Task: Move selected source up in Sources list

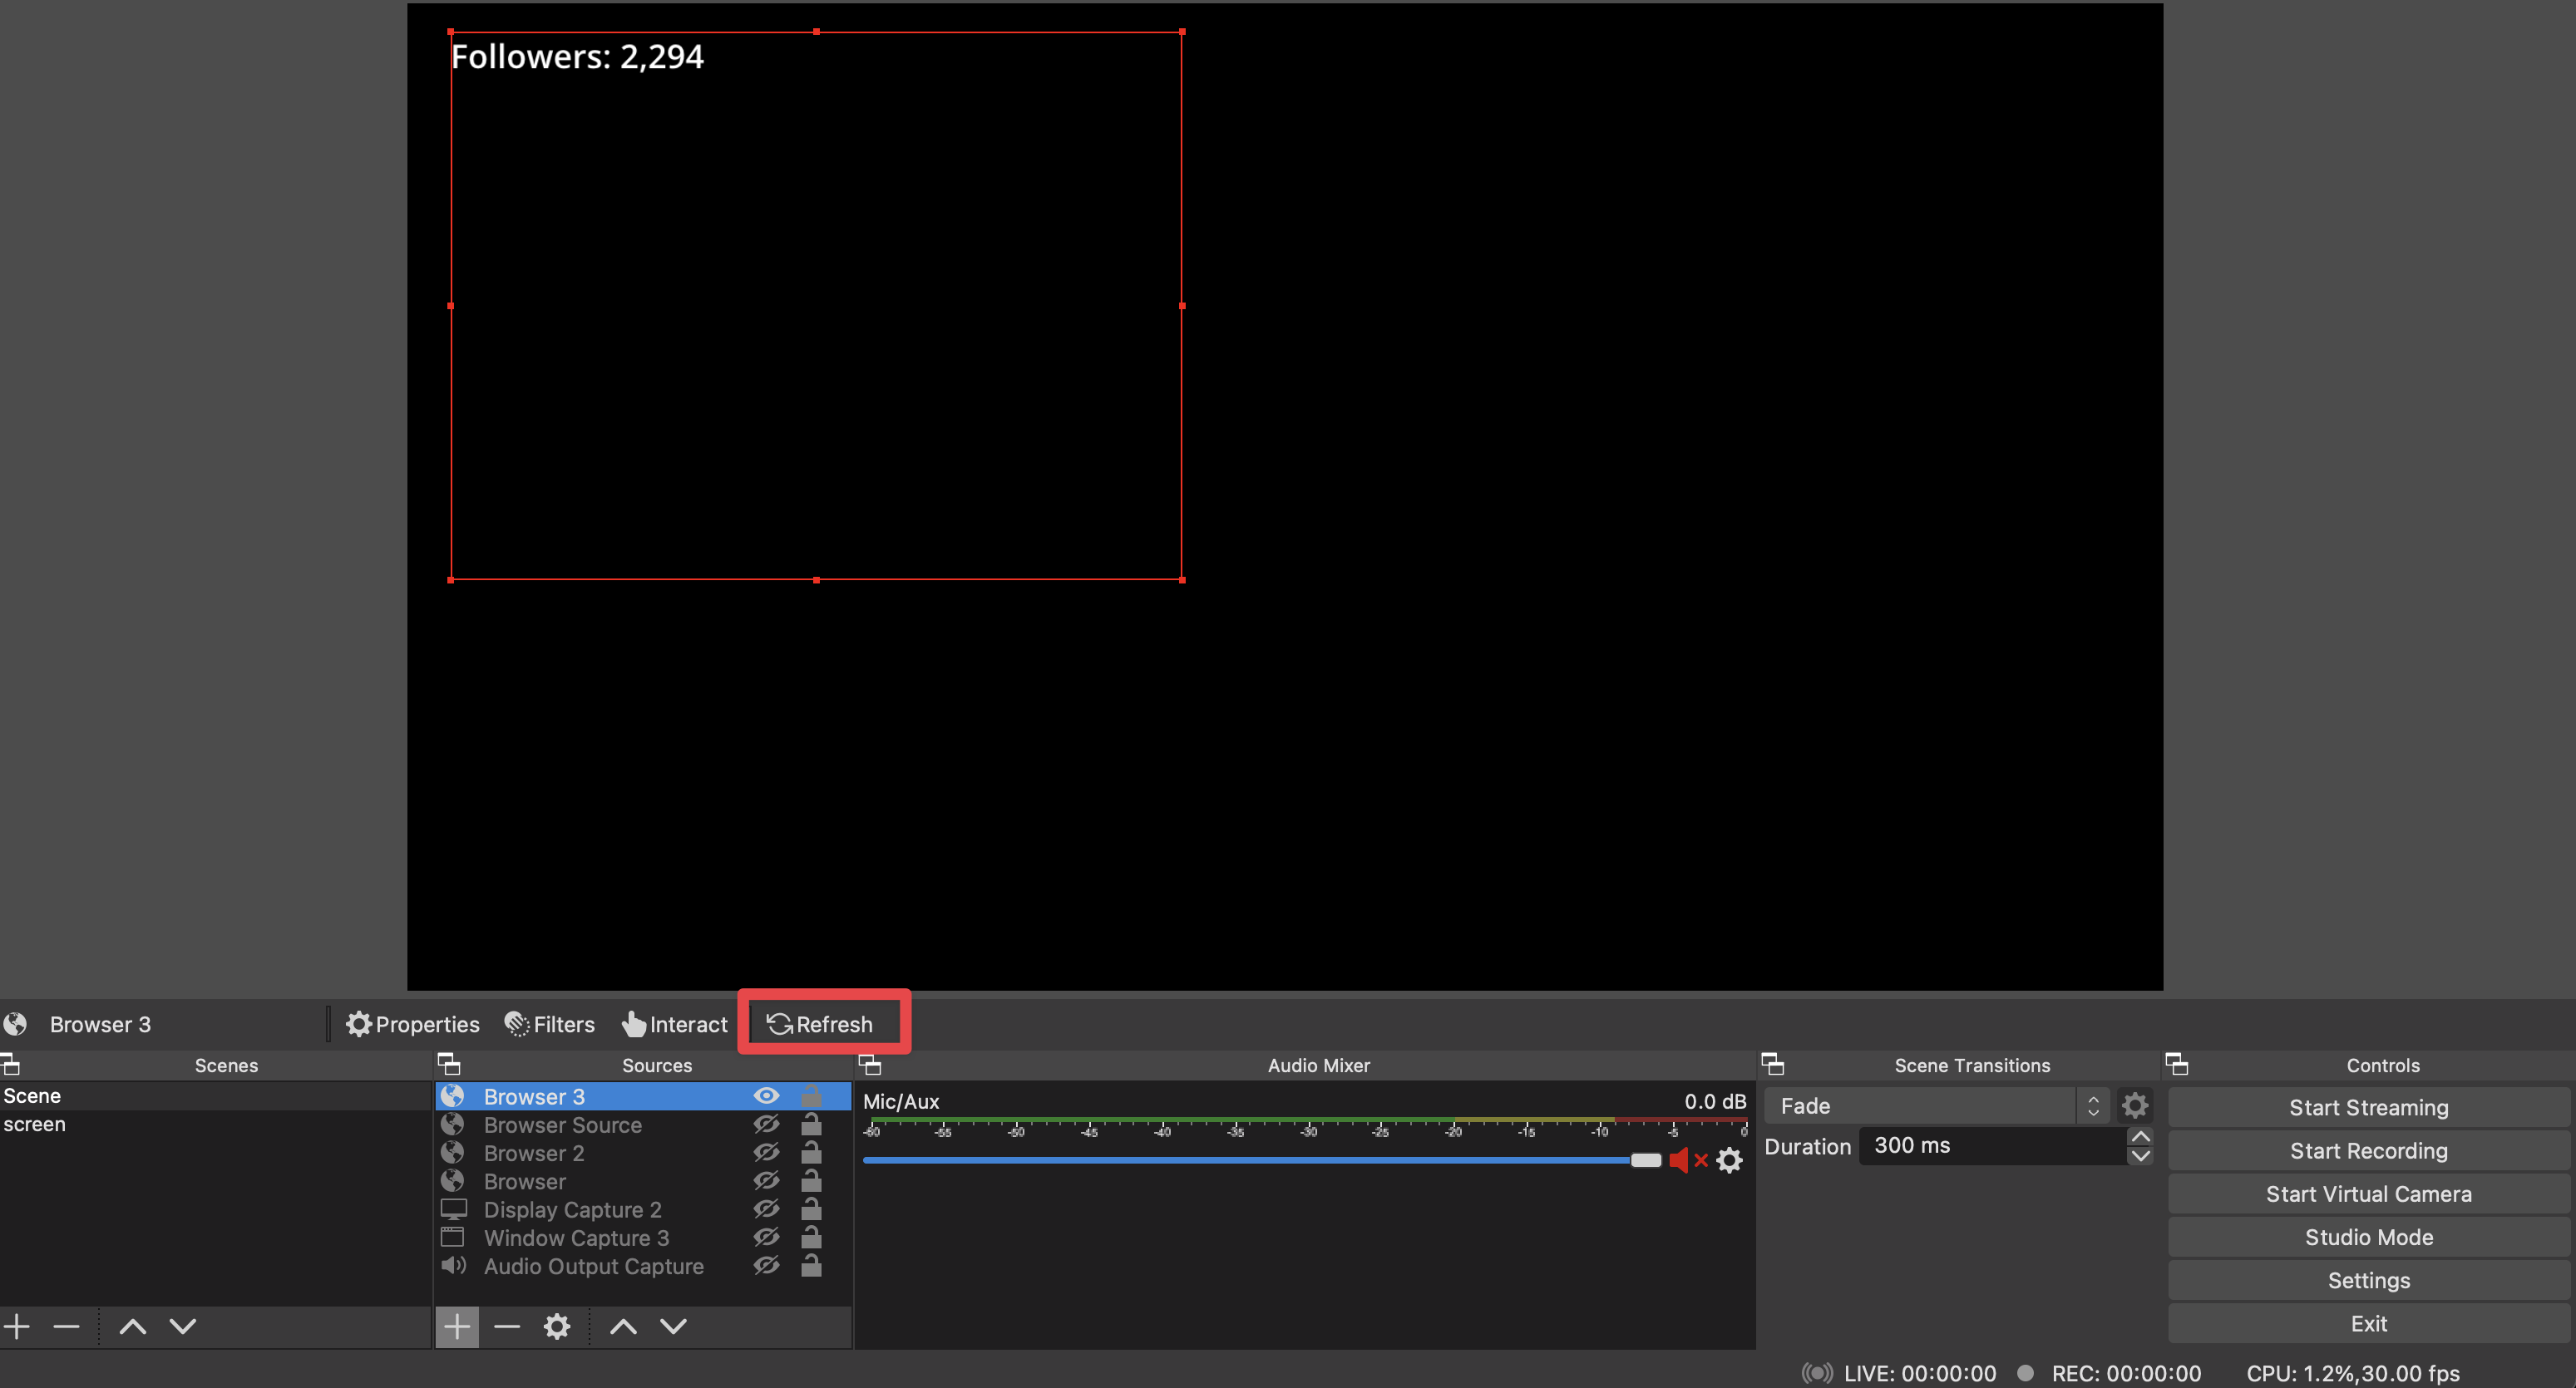Action: 623,1326
